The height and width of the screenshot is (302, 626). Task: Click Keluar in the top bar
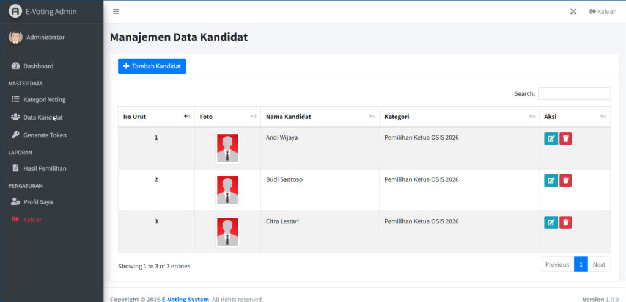pyautogui.click(x=602, y=12)
